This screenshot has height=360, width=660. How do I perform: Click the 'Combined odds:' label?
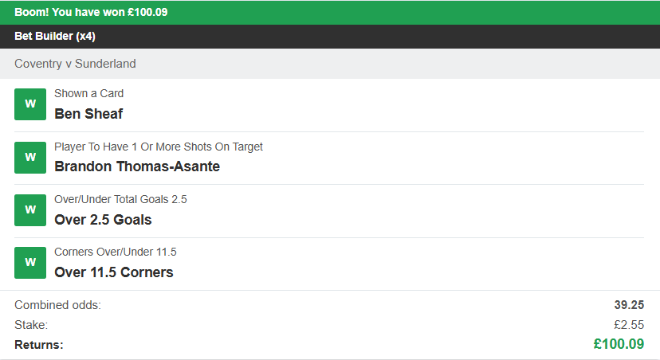pos(57,305)
